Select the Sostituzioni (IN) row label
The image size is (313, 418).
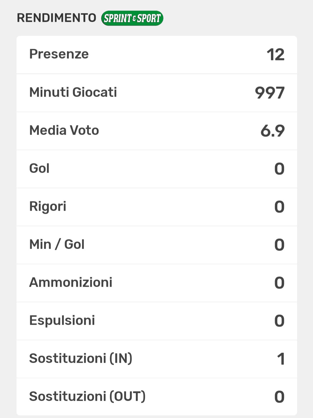[81, 358]
